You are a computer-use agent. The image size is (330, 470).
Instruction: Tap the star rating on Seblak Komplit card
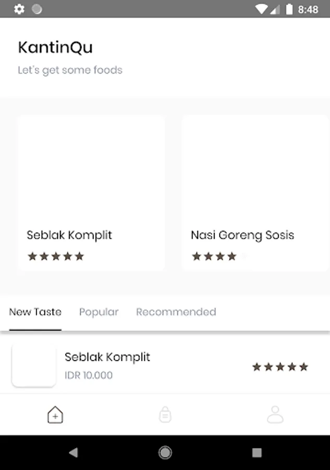pos(56,256)
